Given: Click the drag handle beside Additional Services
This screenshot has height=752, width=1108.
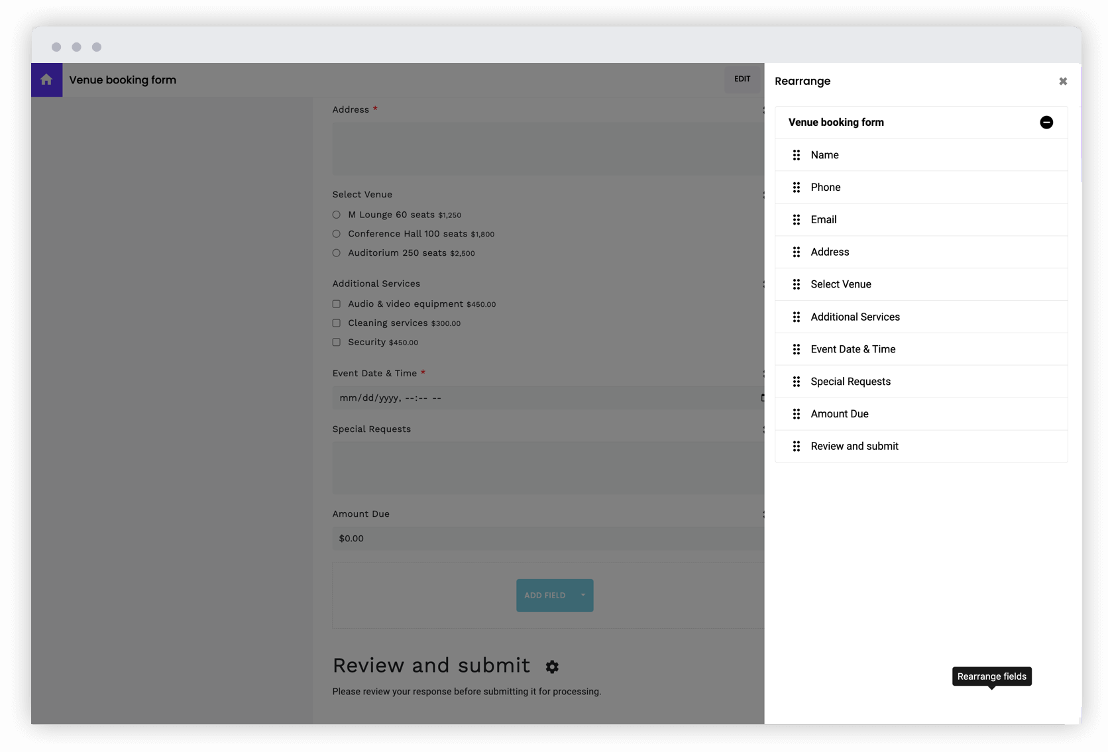Looking at the screenshot, I should tap(796, 317).
